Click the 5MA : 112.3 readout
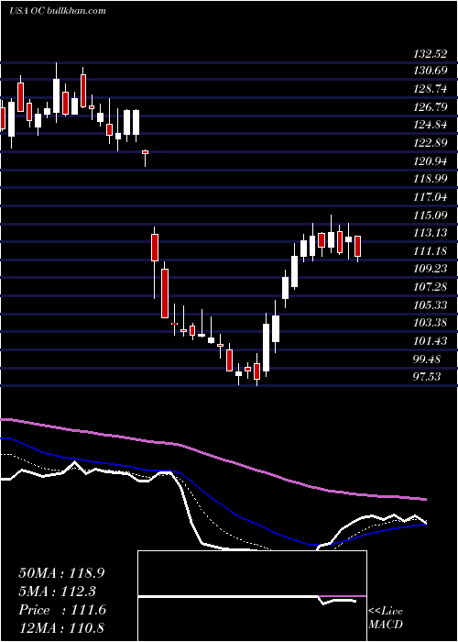 [57, 592]
